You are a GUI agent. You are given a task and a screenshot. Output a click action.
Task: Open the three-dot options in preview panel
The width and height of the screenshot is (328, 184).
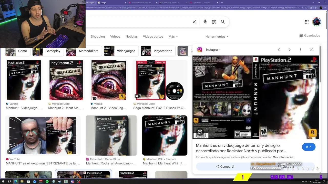[300, 50]
